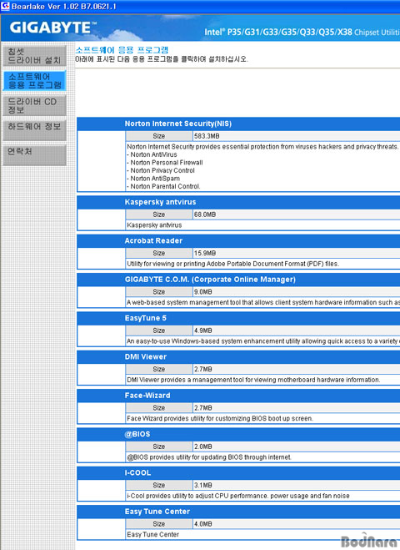
Task: Click the PDF files utility description
Action: coord(233,264)
